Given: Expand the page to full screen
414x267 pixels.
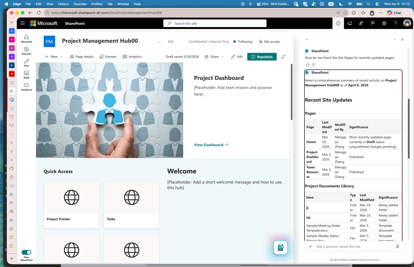Looking at the screenshot, I should (283, 57).
